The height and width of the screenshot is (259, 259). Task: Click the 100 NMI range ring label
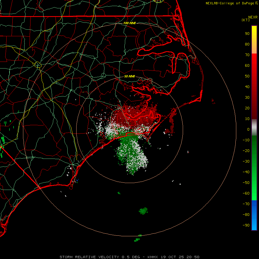pos(129,23)
